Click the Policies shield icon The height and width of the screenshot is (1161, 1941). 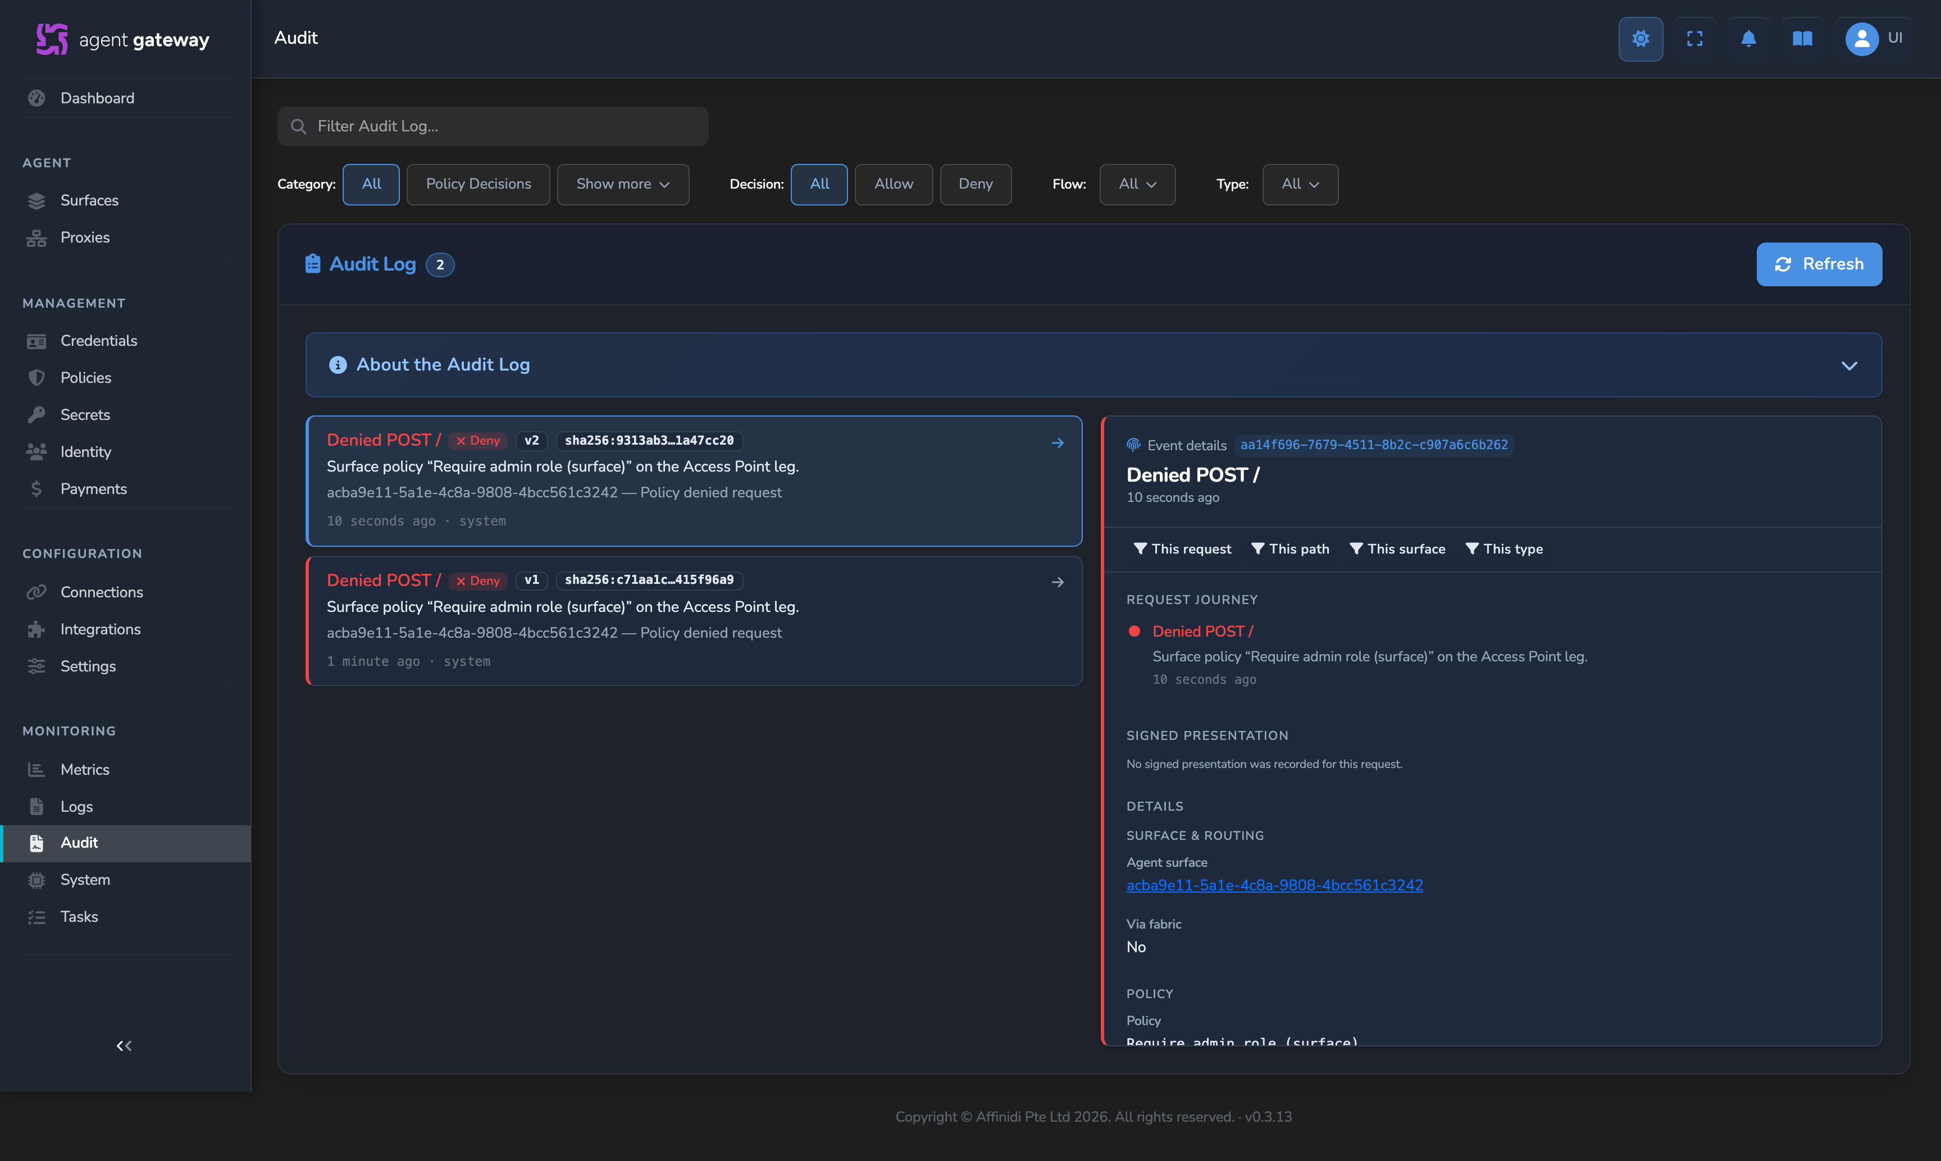[x=36, y=378]
